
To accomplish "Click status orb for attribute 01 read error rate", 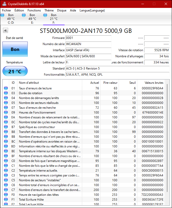I will [6, 88].
